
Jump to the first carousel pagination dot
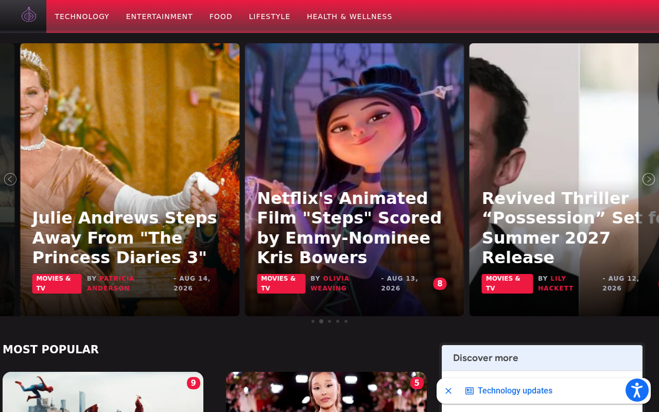[x=313, y=321]
